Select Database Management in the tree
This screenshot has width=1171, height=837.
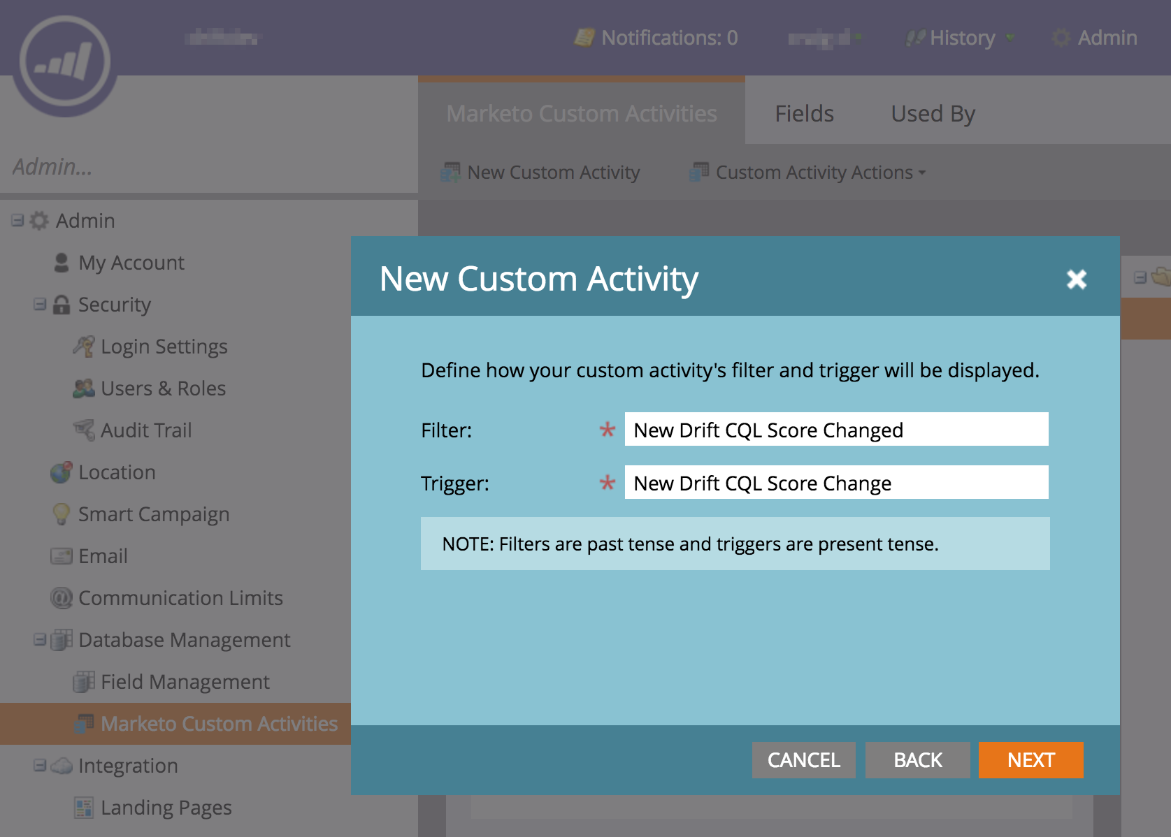point(185,640)
